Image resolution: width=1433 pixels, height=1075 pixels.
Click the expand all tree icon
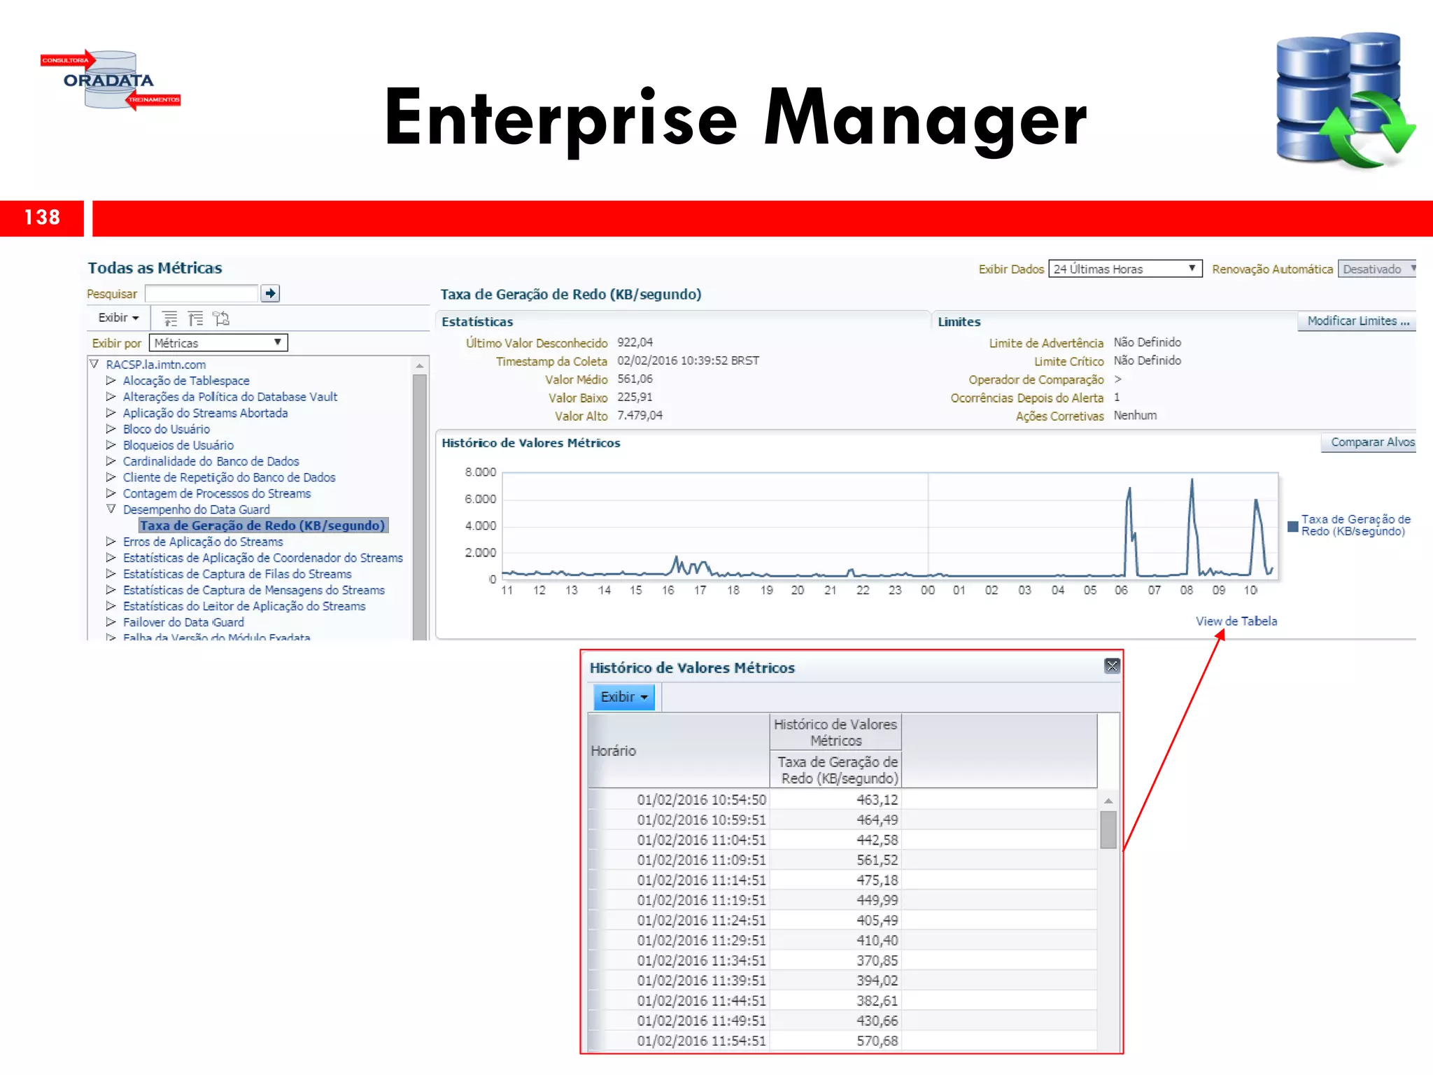pyautogui.click(x=170, y=318)
